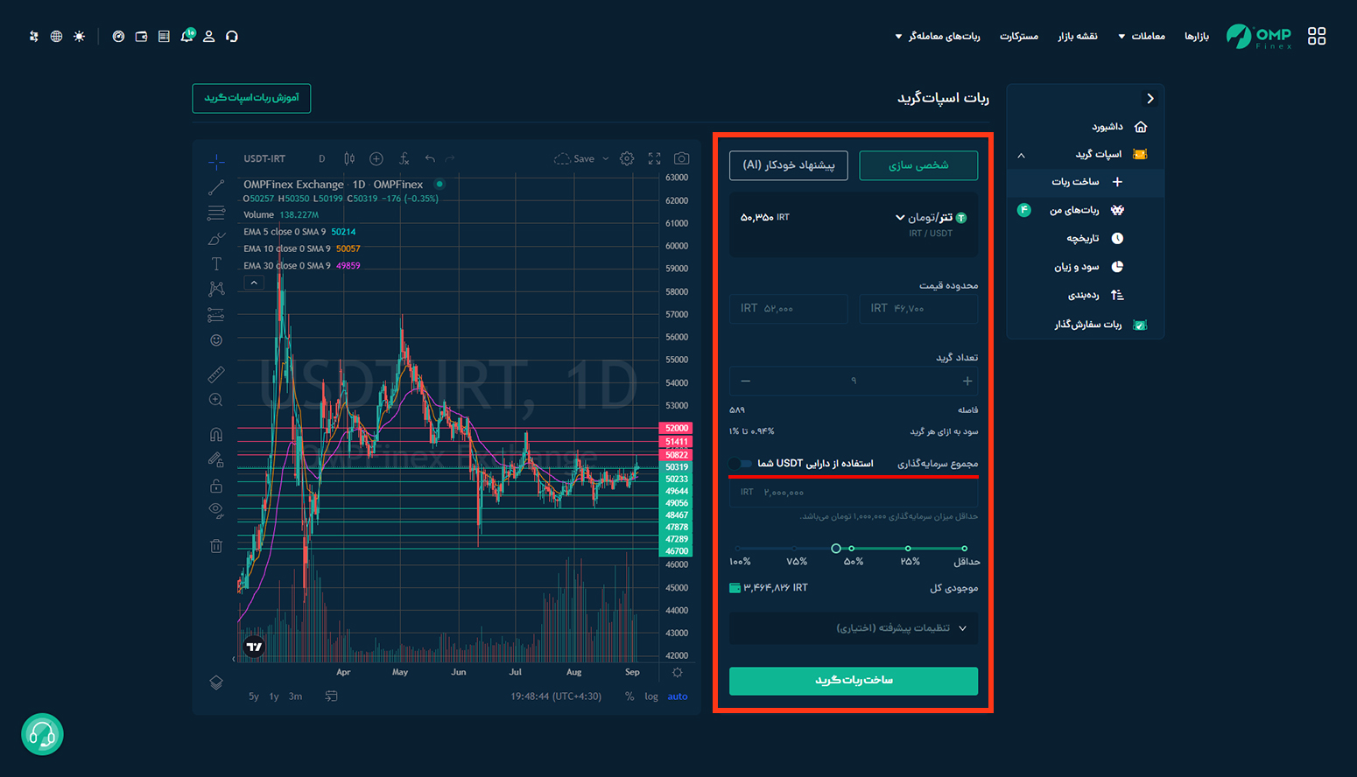Image resolution: width=1357 pixels, height=777 pixels.
Task: Open the notifications bell icon
Action: click(186, 36)
